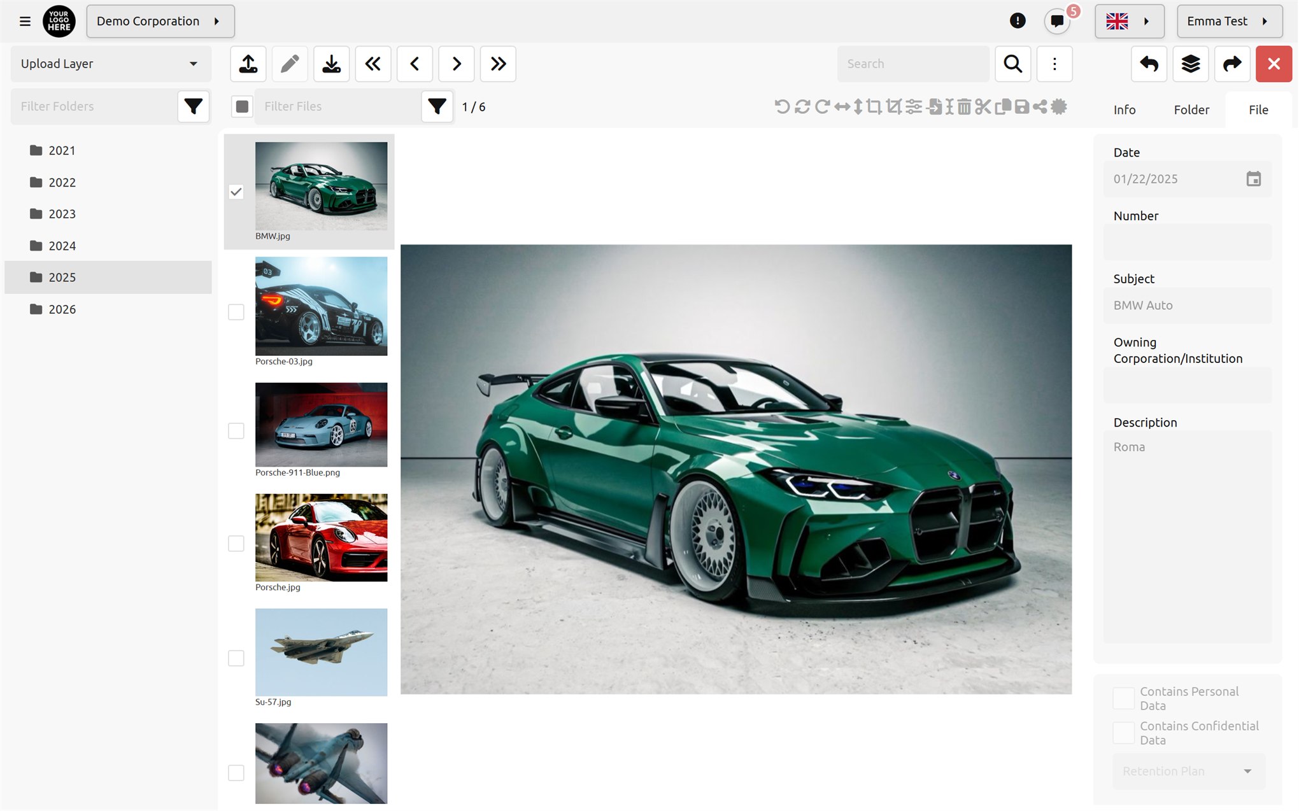The width and height of the screenshot is (1299, 811).
Task: Click the upload file icon
Action: pos(248,64)
